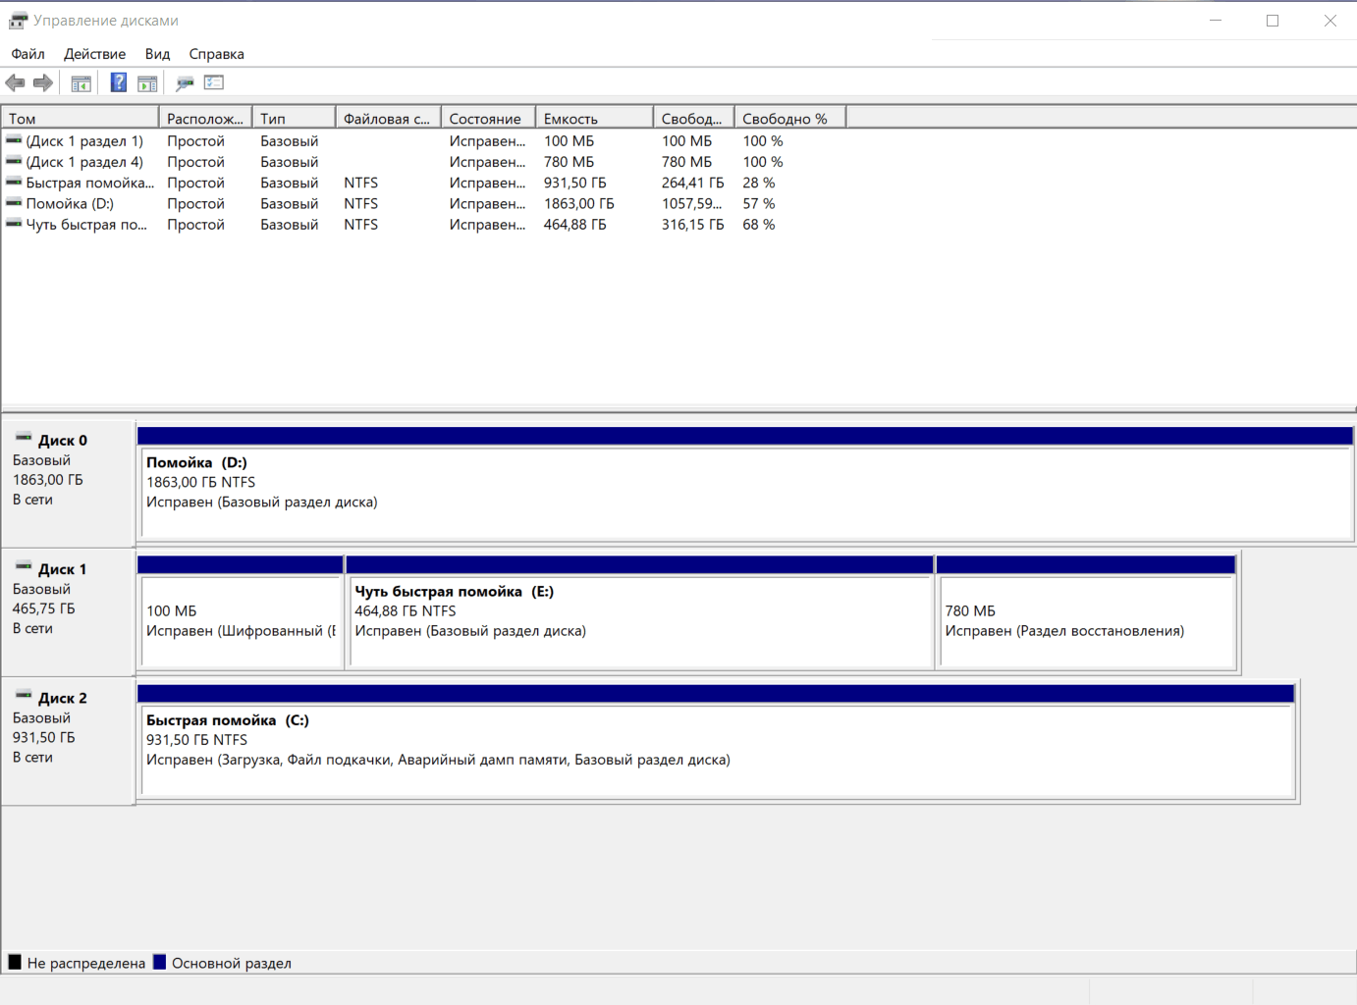The width and height of the screenshot is (1357, 1005).
Task: Select the Диск 2 label panel
Action: 68,741
